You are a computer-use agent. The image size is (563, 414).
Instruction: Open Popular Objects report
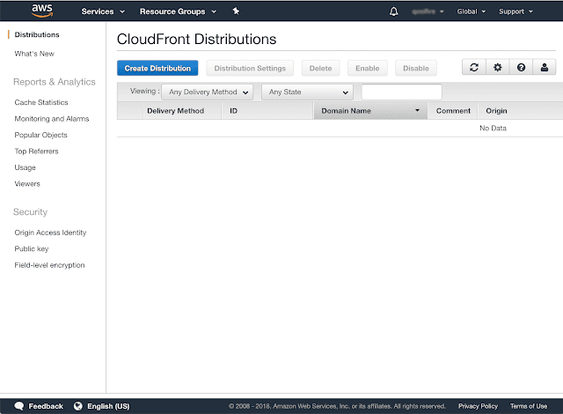pos(41,135)
